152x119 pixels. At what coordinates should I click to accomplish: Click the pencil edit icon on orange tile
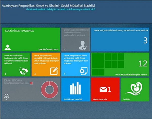(54, 71)
